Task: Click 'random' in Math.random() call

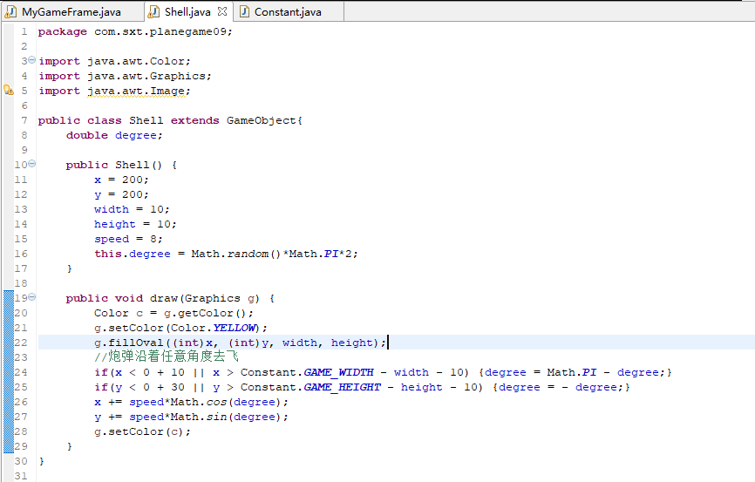Action: pyautogui.click(x=248, y=254)
